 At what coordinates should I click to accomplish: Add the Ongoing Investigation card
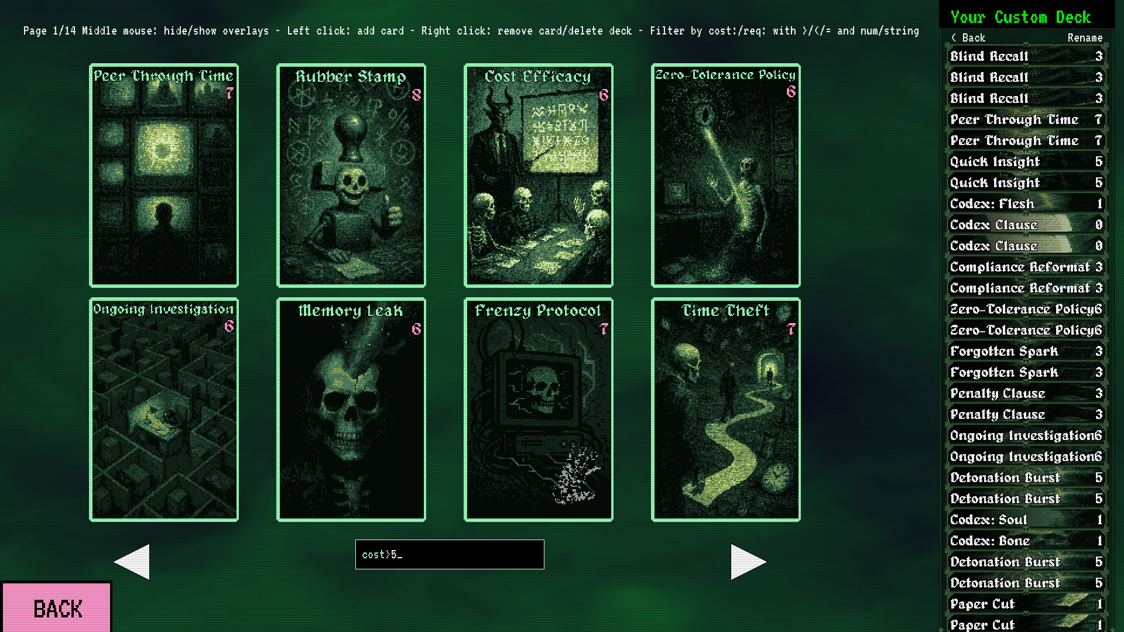coord(164,410)
